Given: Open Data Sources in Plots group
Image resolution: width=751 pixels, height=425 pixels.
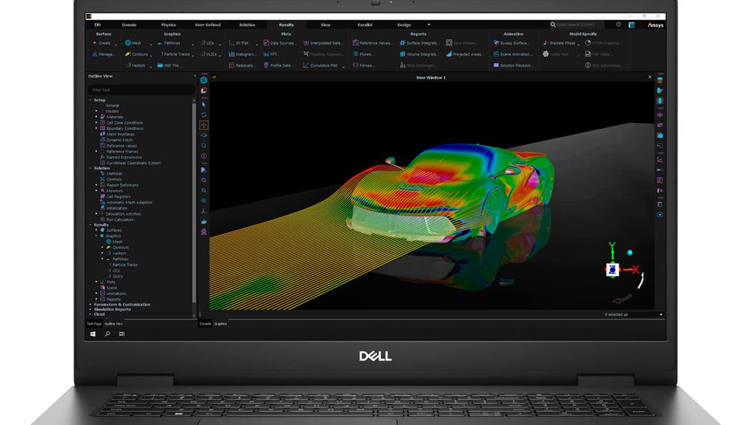Looking at the screenshot, I should 280,43.
